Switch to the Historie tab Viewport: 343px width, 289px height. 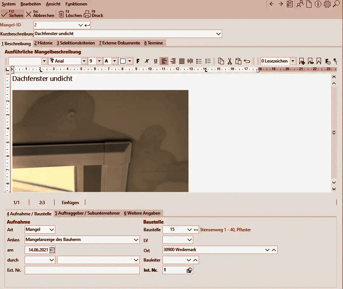coord(43,43)
